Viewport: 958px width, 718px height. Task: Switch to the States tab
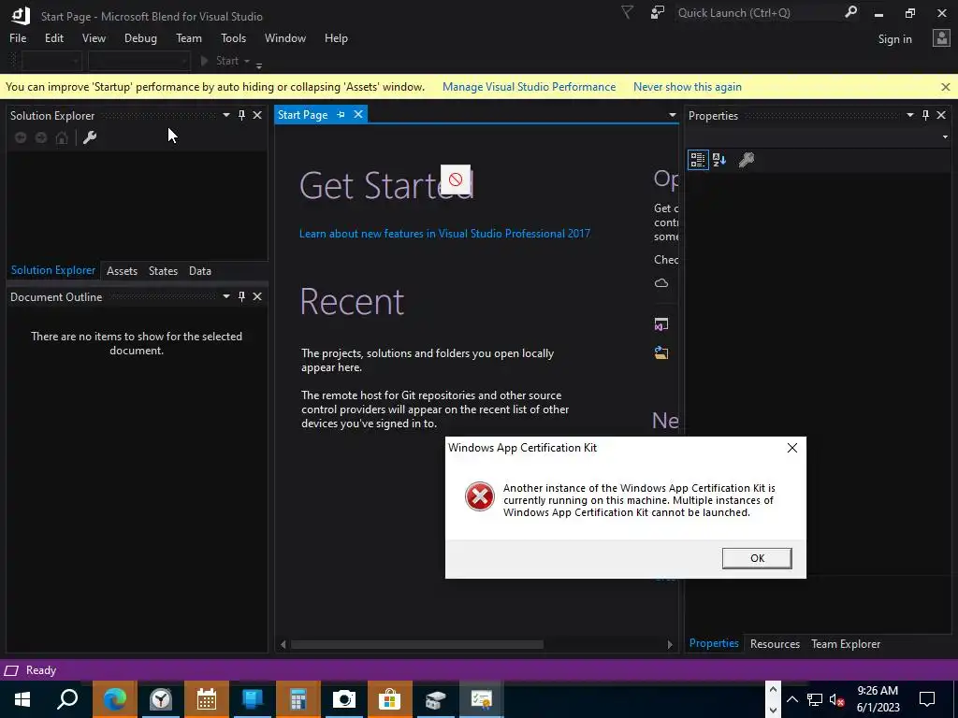(163, 270)
